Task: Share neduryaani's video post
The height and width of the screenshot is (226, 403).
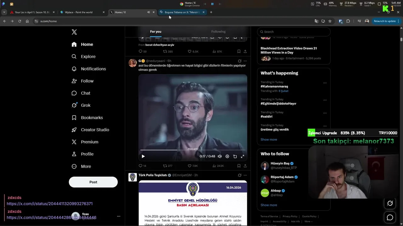Action: (245, 166)
